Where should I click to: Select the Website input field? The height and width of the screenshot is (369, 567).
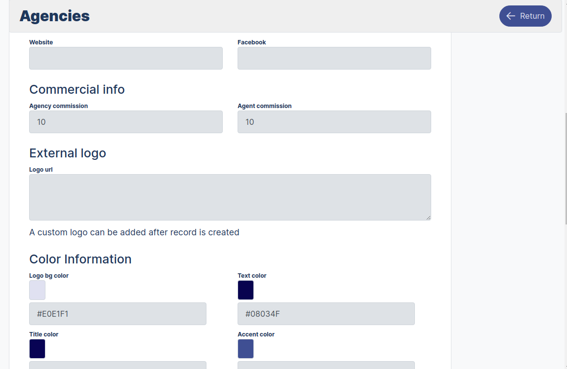125,58
